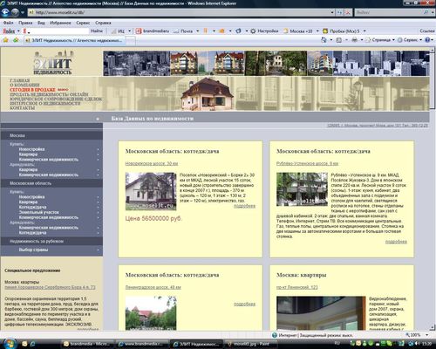Screen dimensions: 436x349
Task: Click the Москва weather toolbar button
Action: pos(298,31)
